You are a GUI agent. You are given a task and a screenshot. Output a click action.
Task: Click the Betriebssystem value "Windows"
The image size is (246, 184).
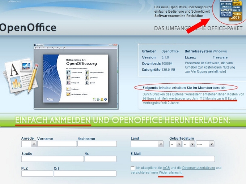(220, 51)
